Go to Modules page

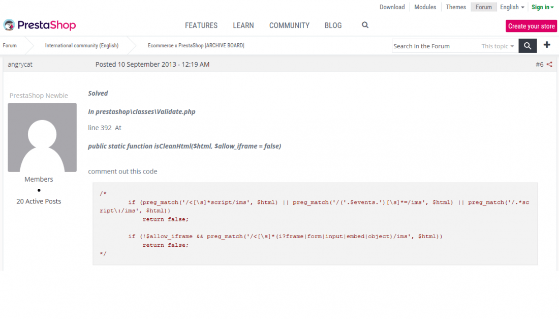(425, 7)
